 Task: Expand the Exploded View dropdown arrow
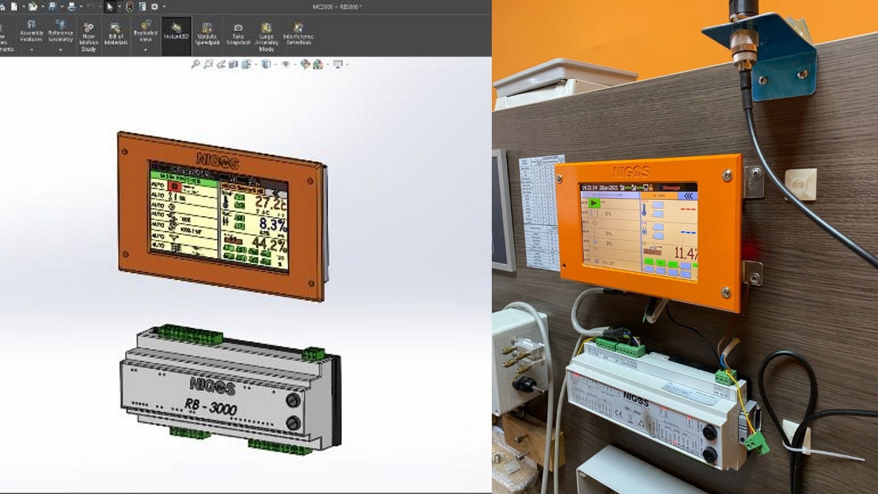click(x=145, y=50)
